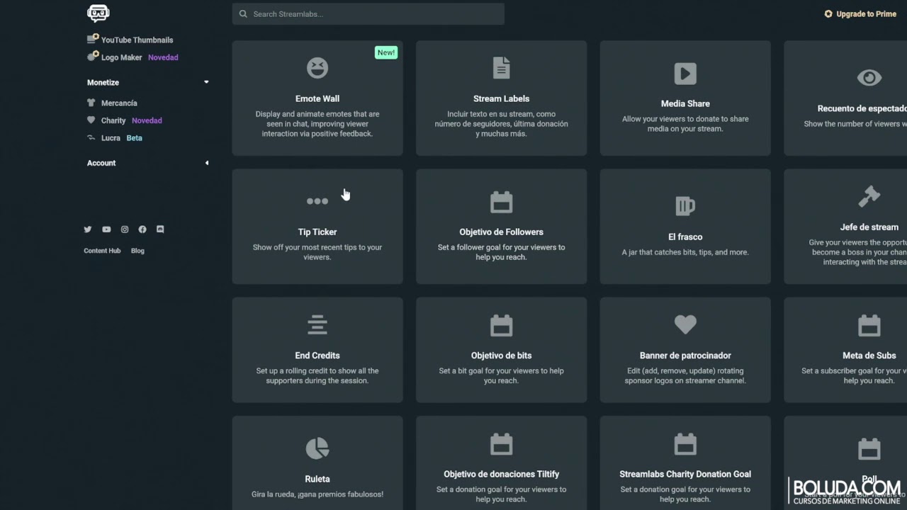Open the Facebook social icon

pos(142,229)
